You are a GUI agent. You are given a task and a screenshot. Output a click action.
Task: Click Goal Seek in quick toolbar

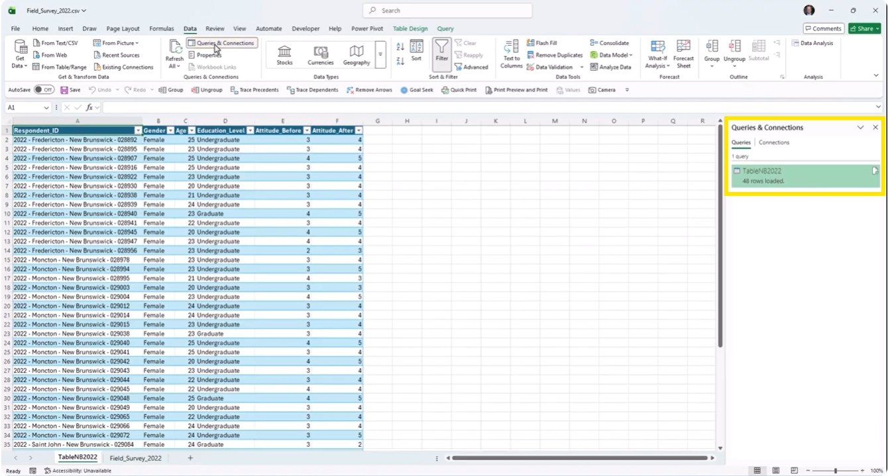(417, 90)
